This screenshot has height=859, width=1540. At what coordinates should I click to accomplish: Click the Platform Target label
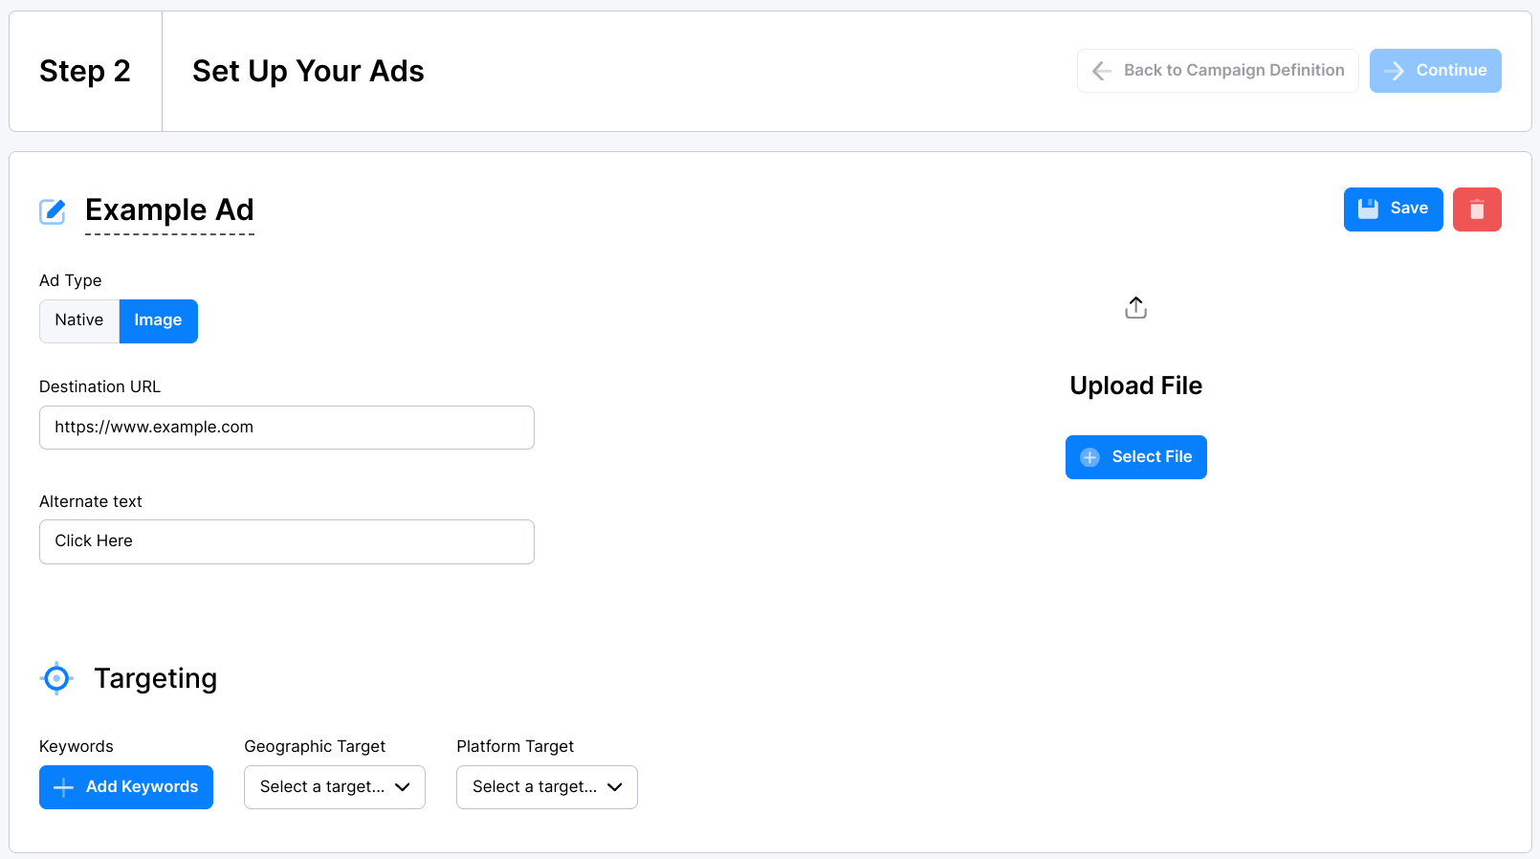(x=516, y=746)
